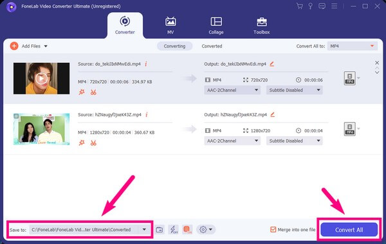Image resolution: width=386 pixels, height=244 pixels.
Task: Click the Convert All button
Action: (x=349, y=230)
